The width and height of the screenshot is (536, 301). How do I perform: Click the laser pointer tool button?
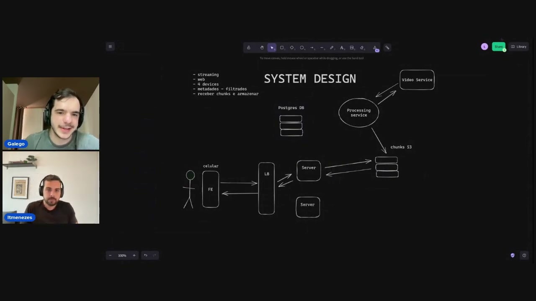pyautogui.click(x=387, y=48)
